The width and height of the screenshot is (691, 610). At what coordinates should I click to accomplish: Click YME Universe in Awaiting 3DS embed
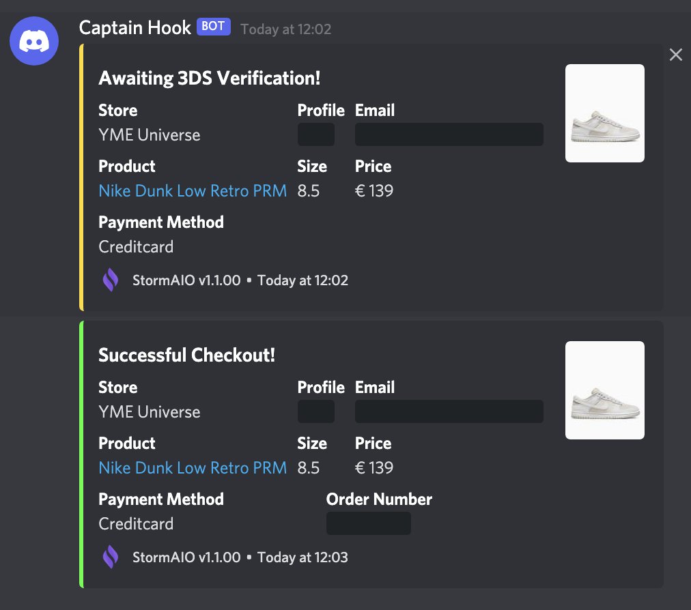pos(150,135)
